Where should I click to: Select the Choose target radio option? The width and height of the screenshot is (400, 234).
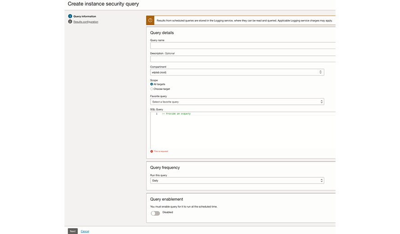pos(152,89)
